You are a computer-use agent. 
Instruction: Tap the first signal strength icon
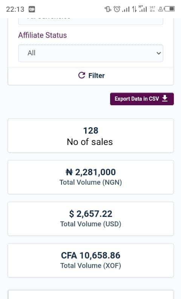point(126,9)
